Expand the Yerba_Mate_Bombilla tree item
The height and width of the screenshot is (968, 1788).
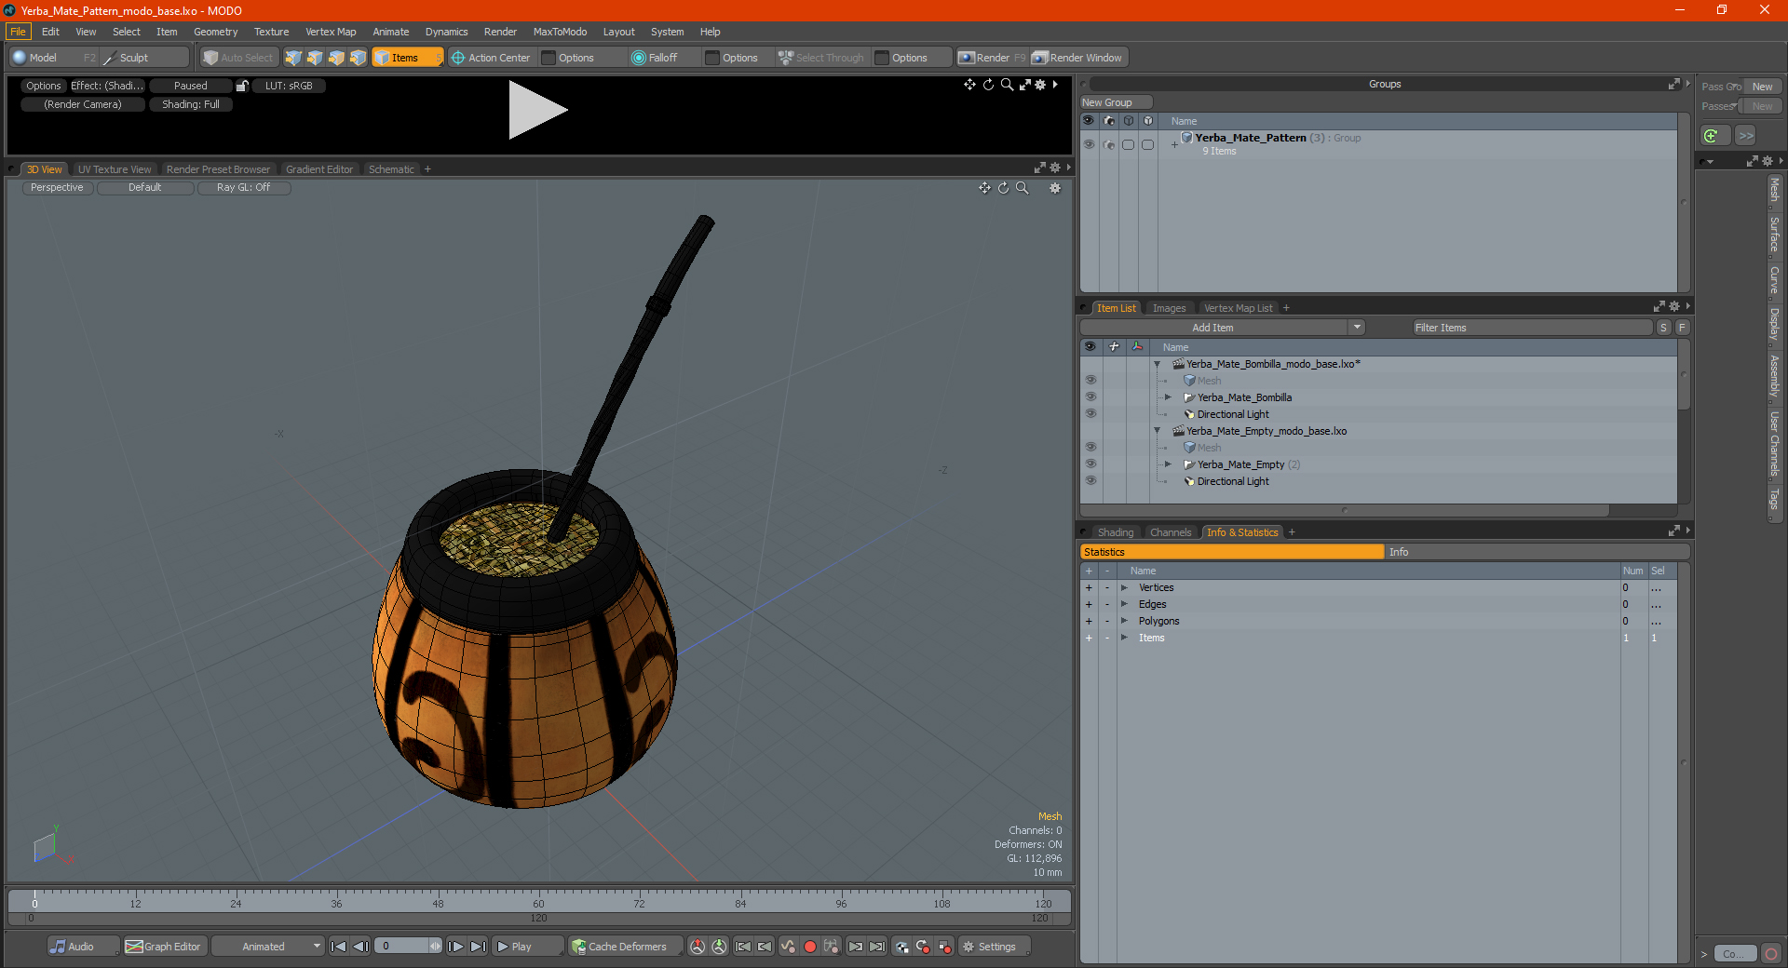click(1168, 397)
